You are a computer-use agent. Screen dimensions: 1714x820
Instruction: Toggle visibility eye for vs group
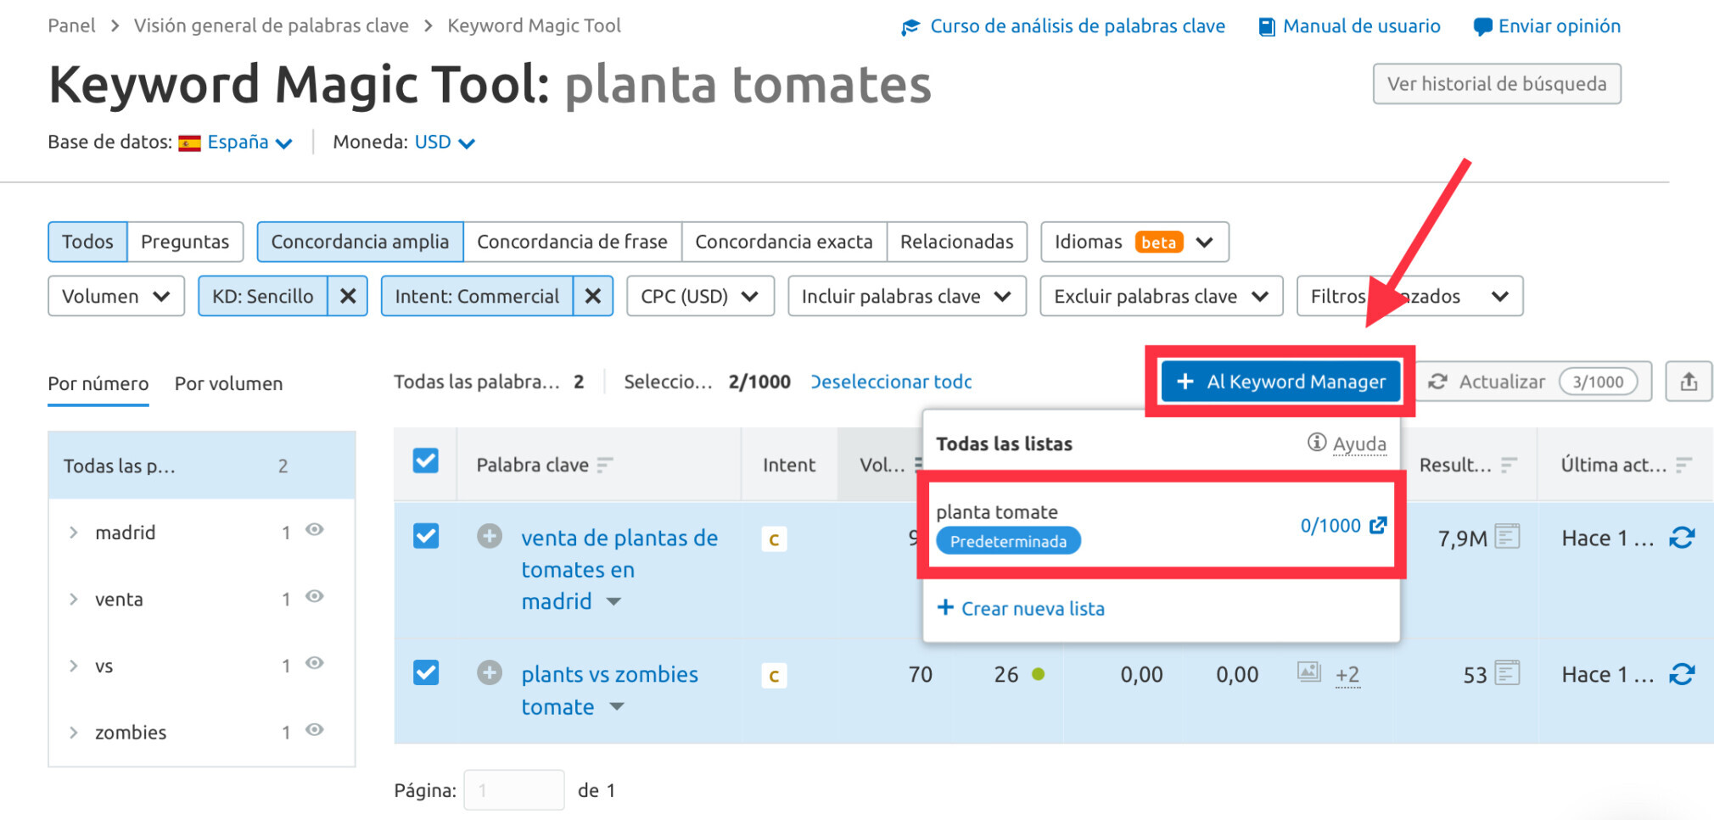[315, 663]
